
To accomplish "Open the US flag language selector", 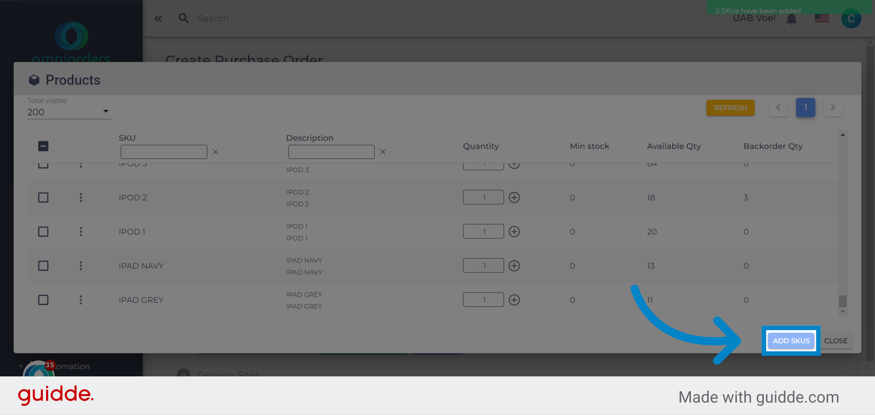I will point(822,19).
